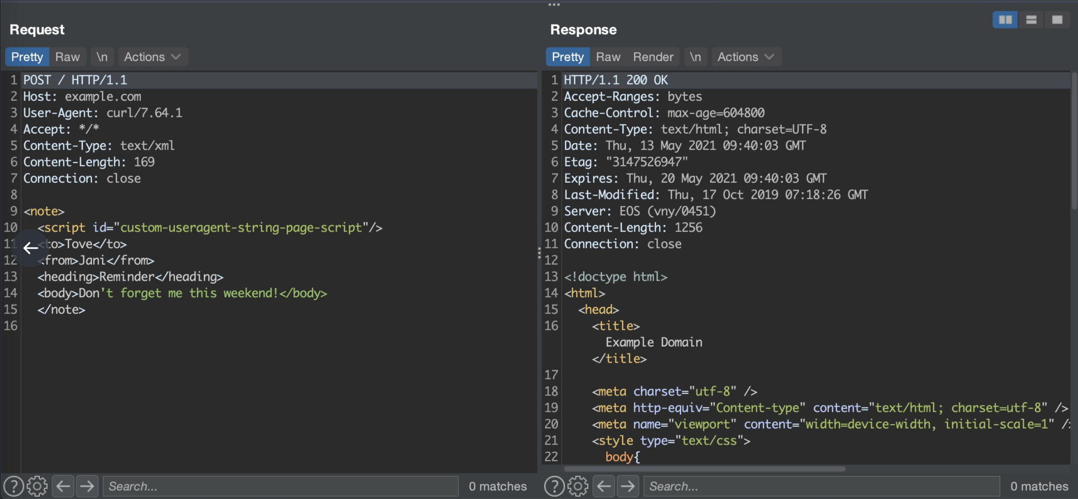
Task: Open the Request Actions dropdown
Action: click(x=153, y=57)
